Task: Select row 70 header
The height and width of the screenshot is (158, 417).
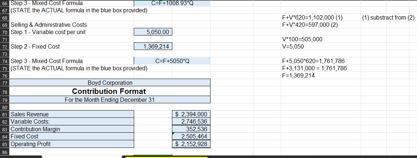Action: (x=4, y=32)
